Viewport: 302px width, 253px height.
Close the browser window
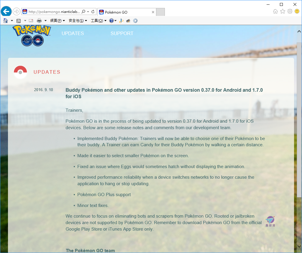295,4
